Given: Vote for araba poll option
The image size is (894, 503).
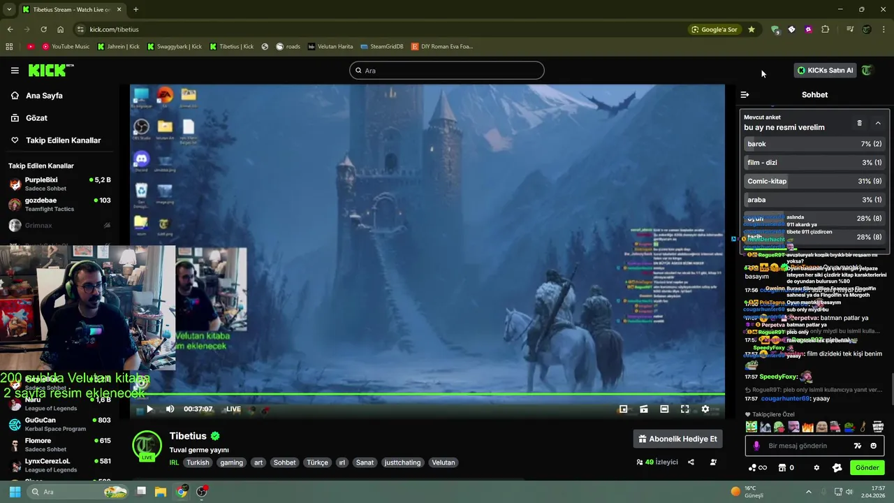Looking at the screenshot, I should click(x=814, y=200).
